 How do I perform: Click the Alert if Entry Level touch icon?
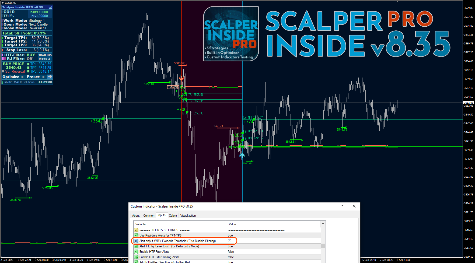(x=136, y=246)
